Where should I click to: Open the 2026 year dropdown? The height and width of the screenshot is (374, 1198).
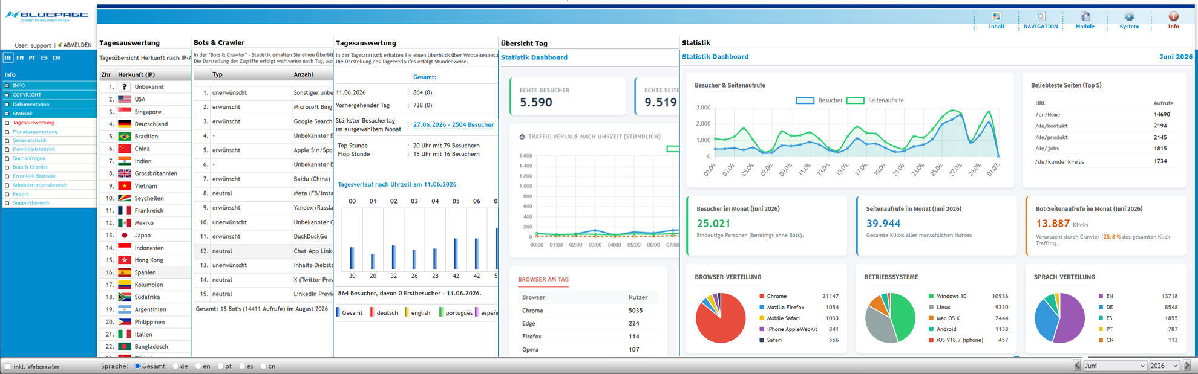[1164, 366]
